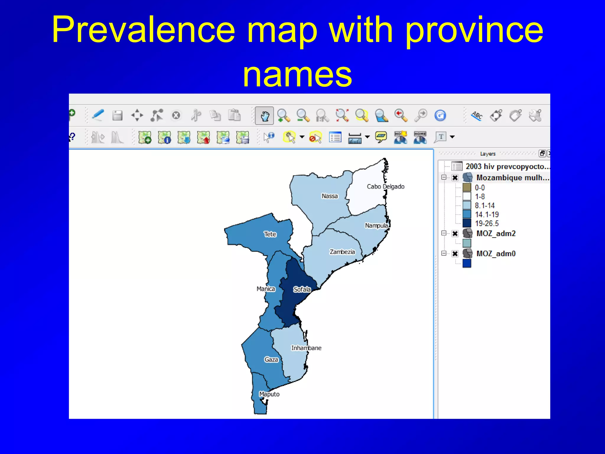Click the Tete province label
605x454 pixels.
point(270,234)
